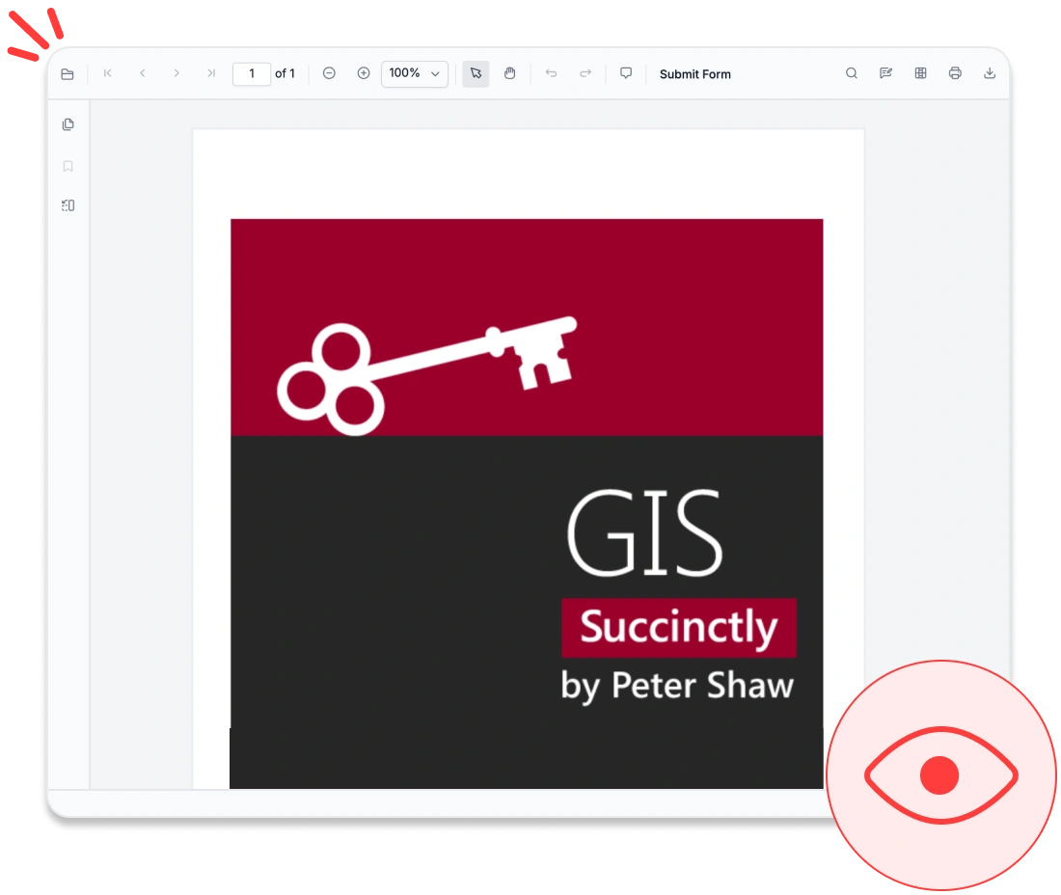Collapse the left navigation pane
The width and height of the screenshot is (1061, 895).
click(68, 205)
